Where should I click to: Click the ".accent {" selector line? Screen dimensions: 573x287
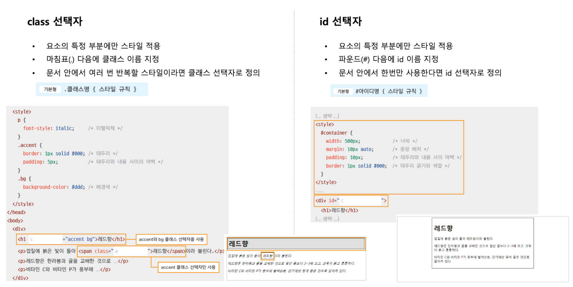point(30,145)
